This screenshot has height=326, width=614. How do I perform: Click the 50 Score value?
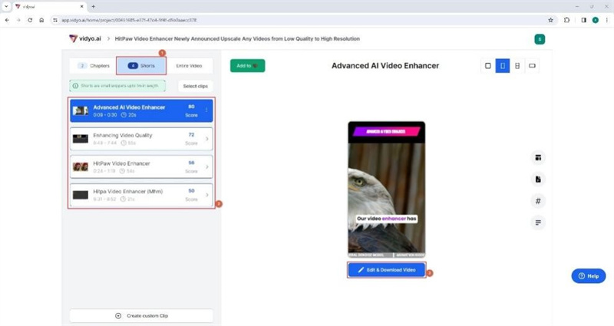(x=191, y=191)
